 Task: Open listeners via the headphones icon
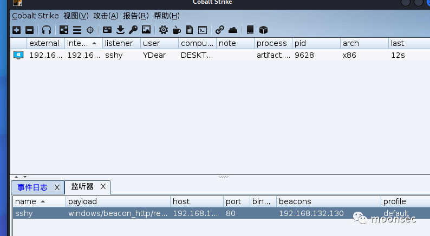[47, 30]
